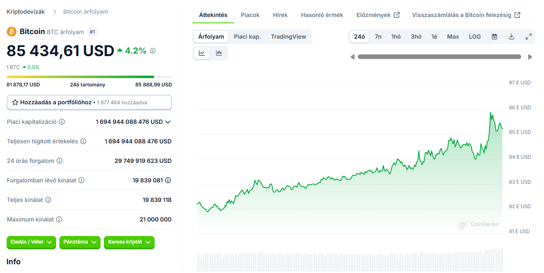Click external link icon beside Bitcoin felezésig
The width and height of the screenshot is (544, 273).
(x=517, y=15)
